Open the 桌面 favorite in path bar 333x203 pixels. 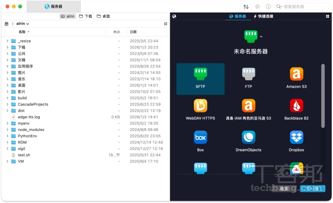[x=103, y=16]
